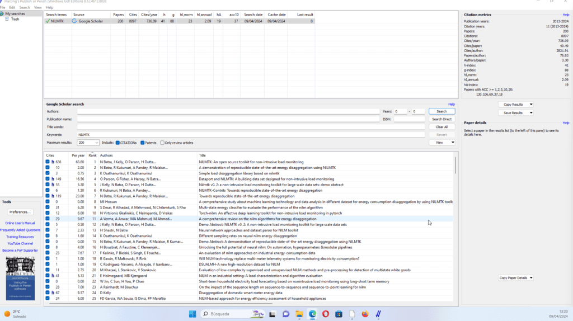This screenshot has width=573, height=321.
Task: Click the Search Direct button
Action: click(x=442, y=119)
